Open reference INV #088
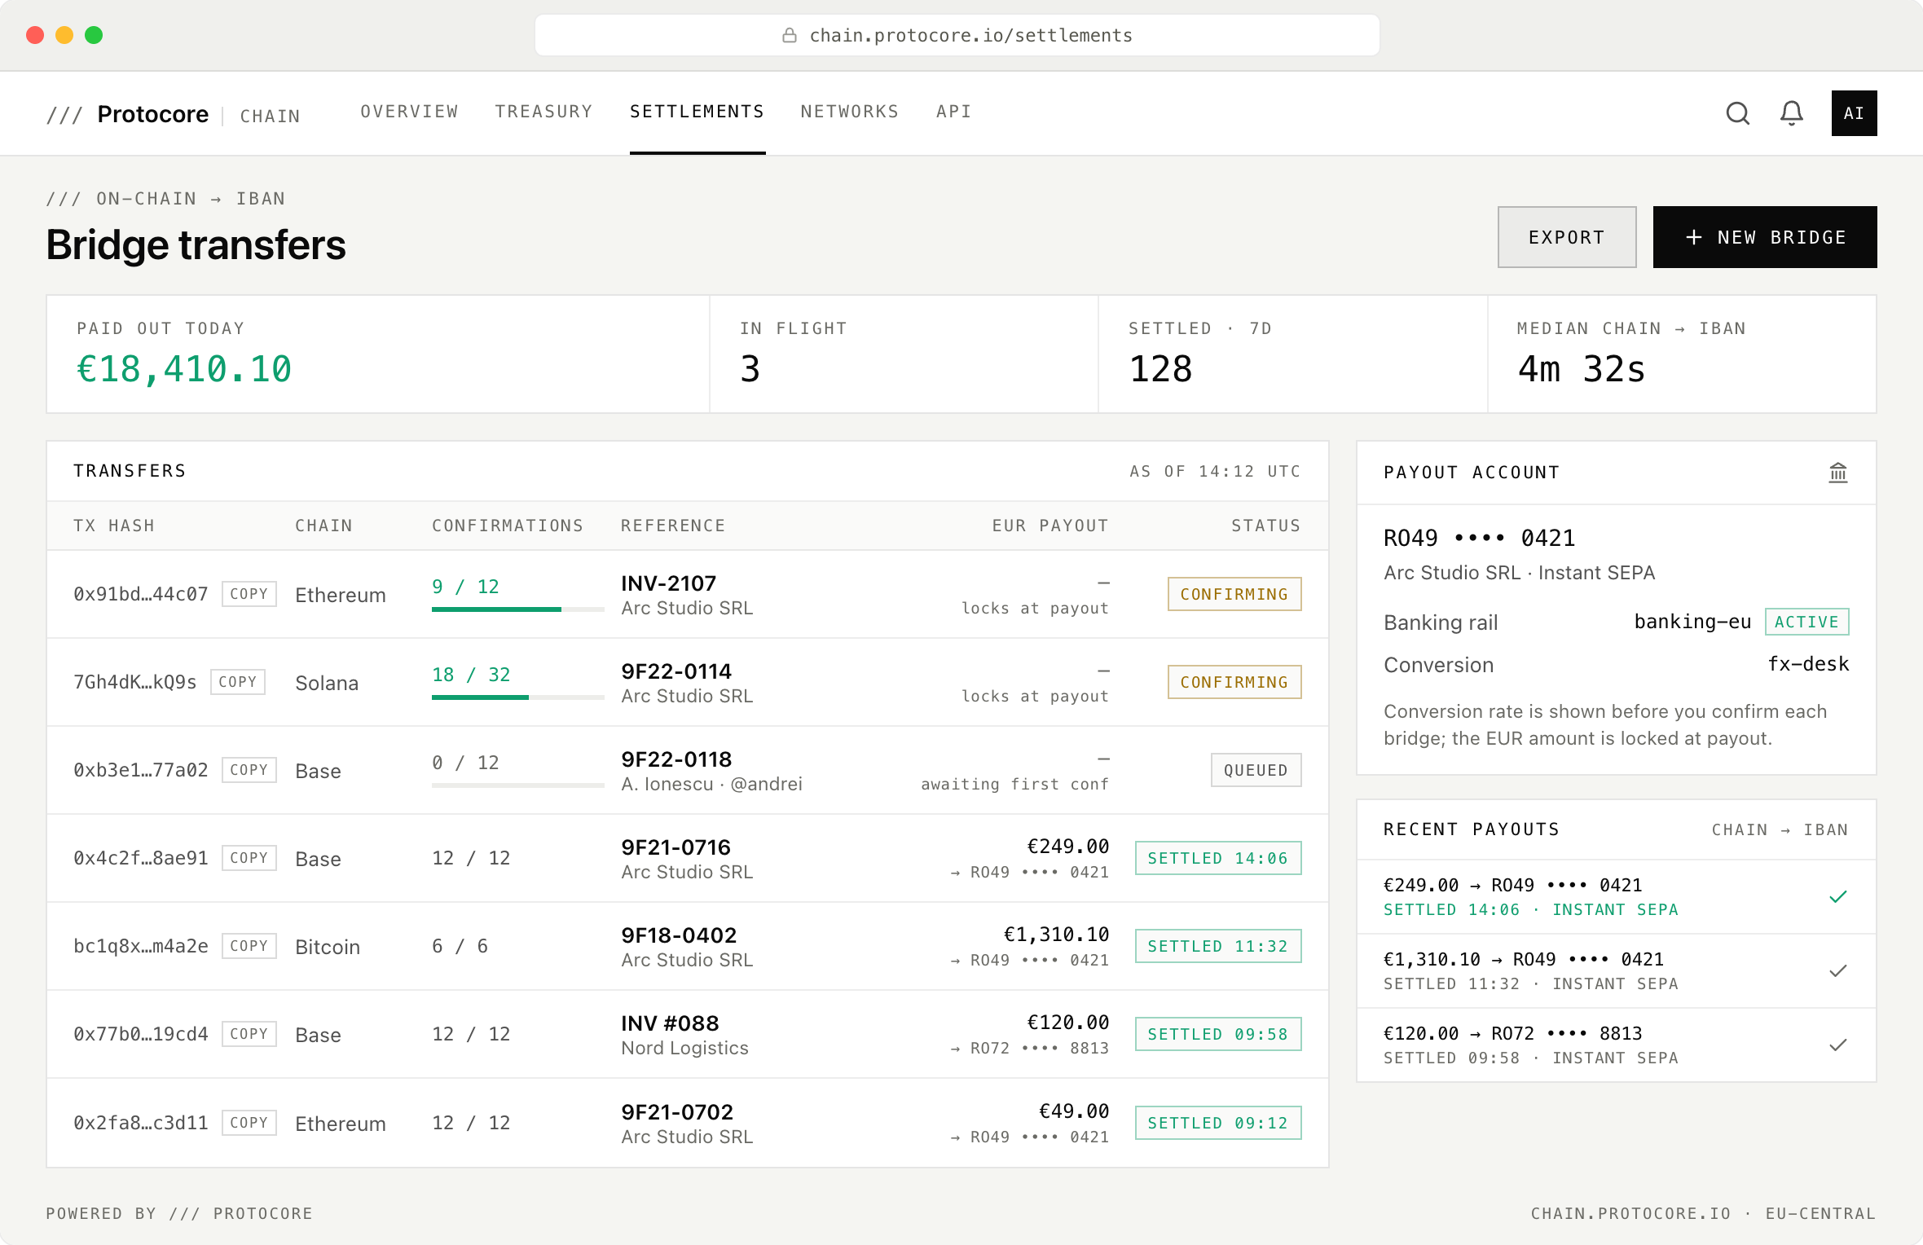This screenshot has height=1245, width=1923. click(670, 1023)
